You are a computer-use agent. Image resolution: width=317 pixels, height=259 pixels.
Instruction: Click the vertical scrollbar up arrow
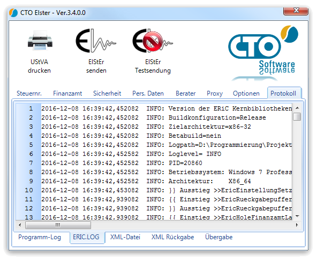297,108
